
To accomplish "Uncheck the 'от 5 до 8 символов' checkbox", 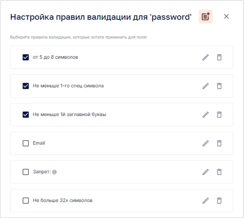I will click(26, 57).
